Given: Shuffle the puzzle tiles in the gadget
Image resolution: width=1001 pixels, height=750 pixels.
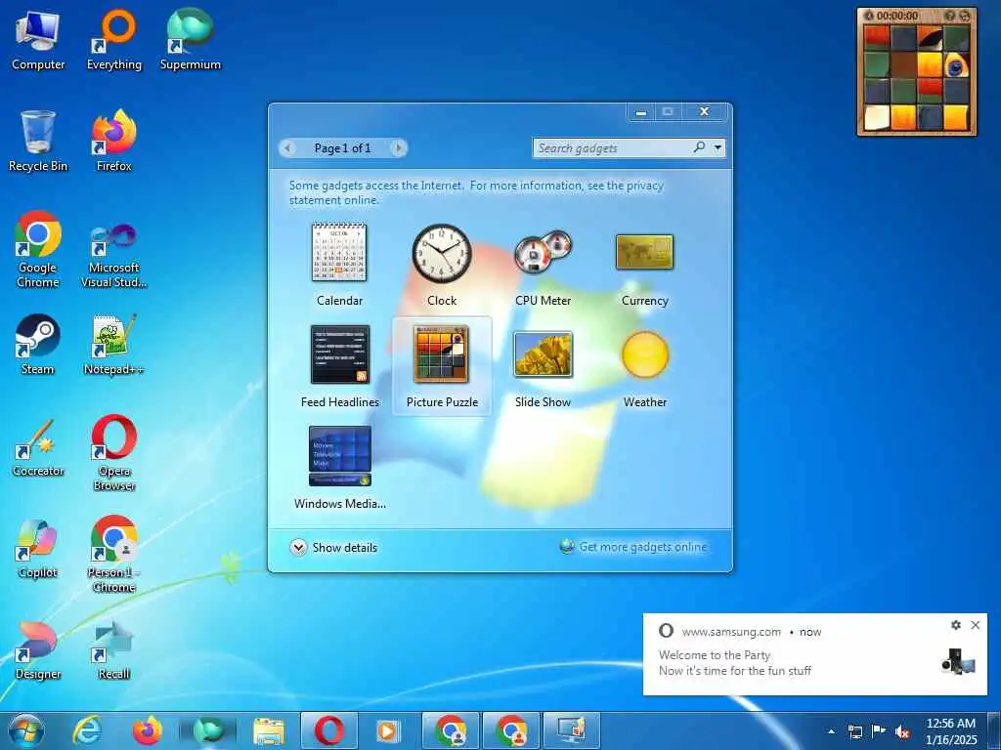Looking at the screenshot, I should click(x=964, y=16).
